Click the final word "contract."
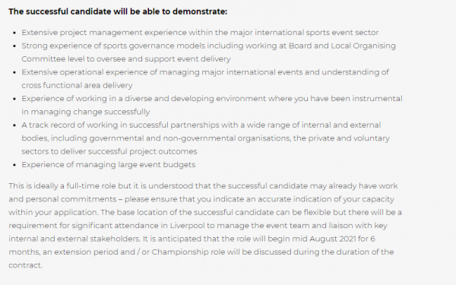 26,265
